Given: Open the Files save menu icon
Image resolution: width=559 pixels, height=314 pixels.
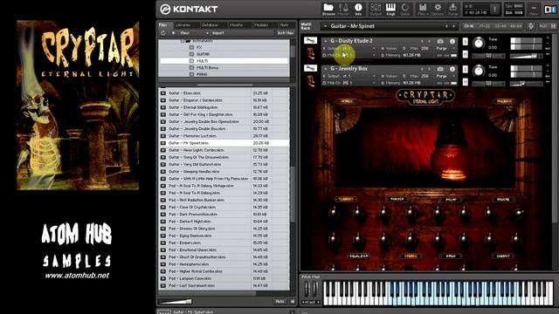Looking at the screenshot, I should pyautogui.click(x=423, y=9).
